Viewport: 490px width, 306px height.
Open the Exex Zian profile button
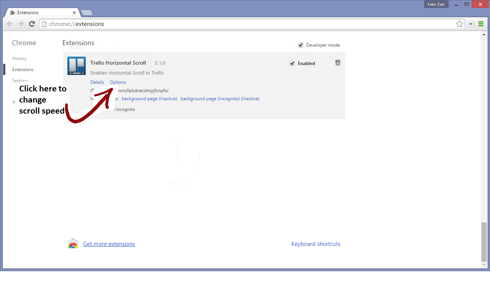pyautogui.click(x=436, y=4)
